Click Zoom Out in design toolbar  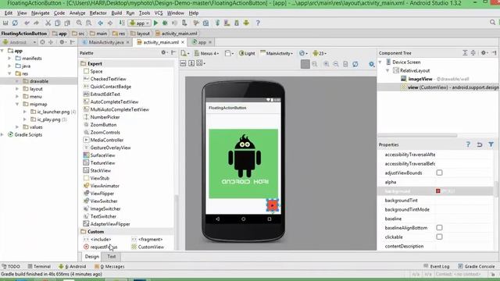[x=335, y=64]
